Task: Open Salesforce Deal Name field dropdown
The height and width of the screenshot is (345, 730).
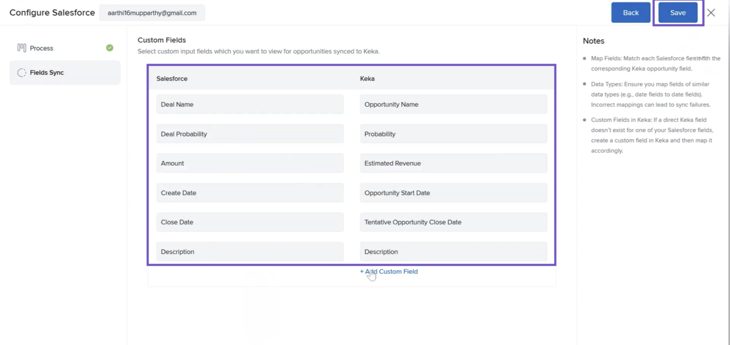Action: click(x=250, y=105)
